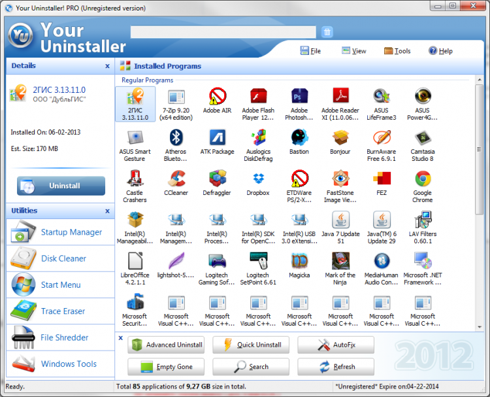The width and height of the screenshot is (490, 397).
Task: Select ETDWare PS/2 program icon
Action: coord(299,179)
